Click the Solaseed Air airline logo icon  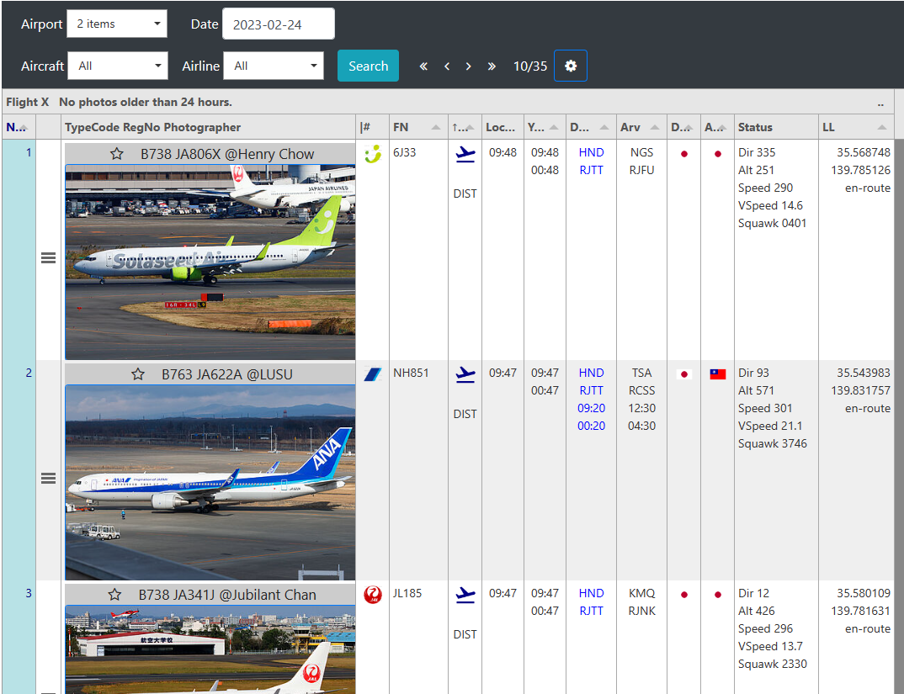coord(373,154)
